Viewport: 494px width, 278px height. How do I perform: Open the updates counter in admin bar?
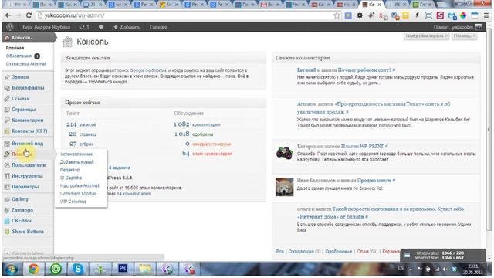pos(84,27)
